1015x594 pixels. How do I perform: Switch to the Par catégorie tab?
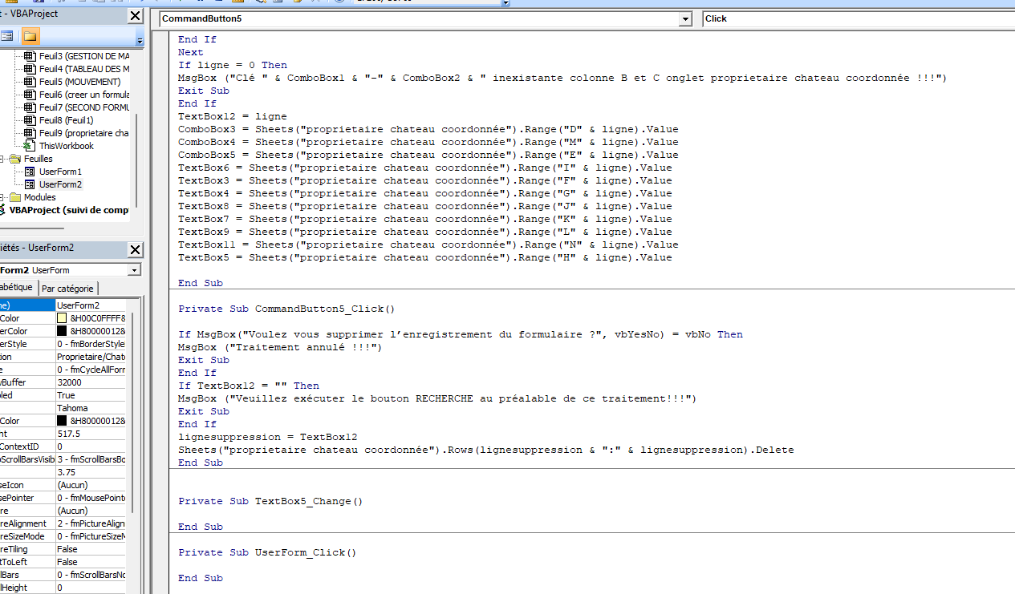(x=68, y=289)
